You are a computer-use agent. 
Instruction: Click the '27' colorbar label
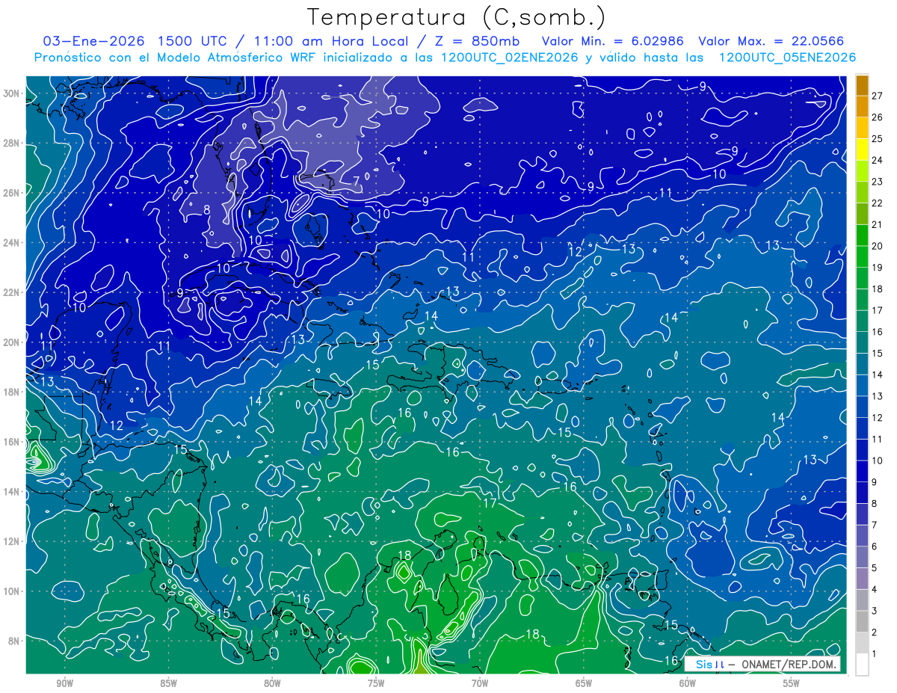(877, 96)
